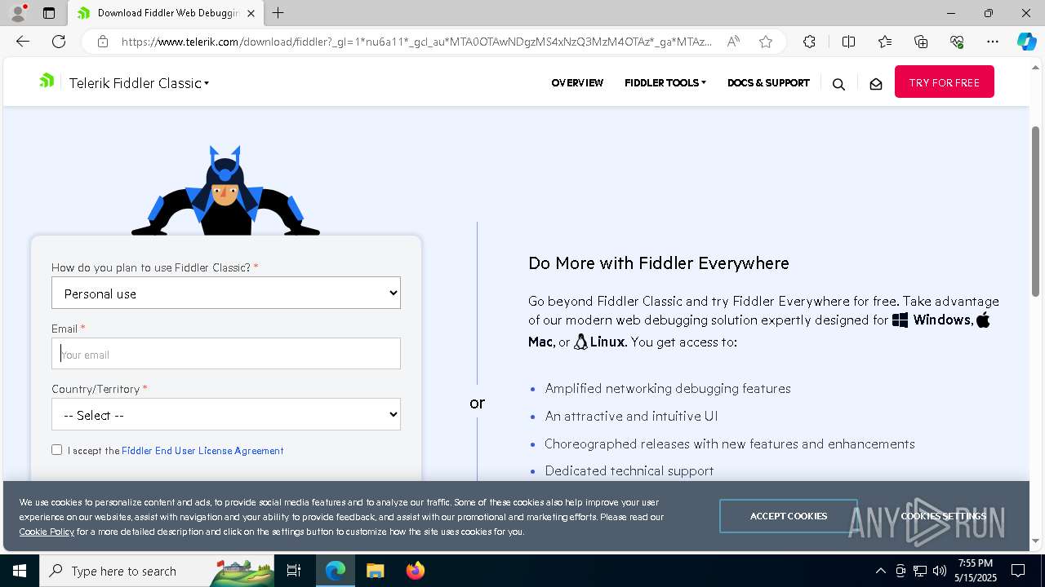Click the Try For Free button
This screenshot has height=587, width=1045.
click(945, 82)
